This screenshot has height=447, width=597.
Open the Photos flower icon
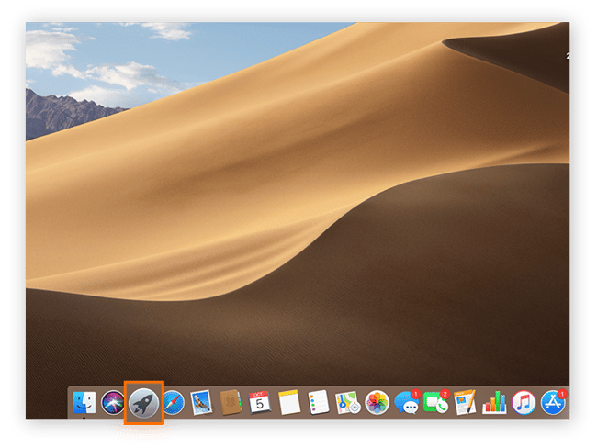click(x=377, y=403)
